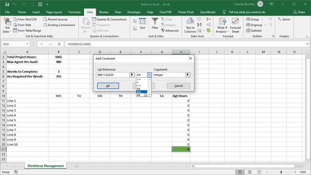This screenshot has width=311, height=175.
Task: Expand the formula bar
Action: pos(307,44)
